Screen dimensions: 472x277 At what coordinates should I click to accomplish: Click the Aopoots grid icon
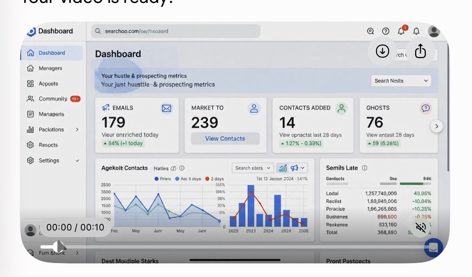click(31, 84)
